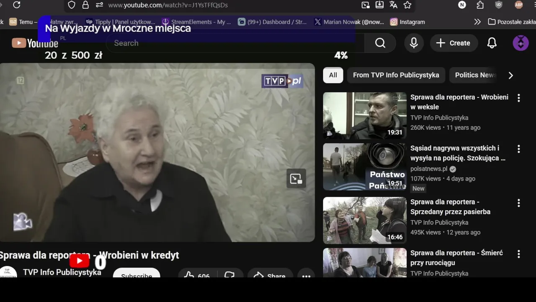Open the Instagram bookmark
536x302 pixels.
pyautogui.click(x=407, y=22)
